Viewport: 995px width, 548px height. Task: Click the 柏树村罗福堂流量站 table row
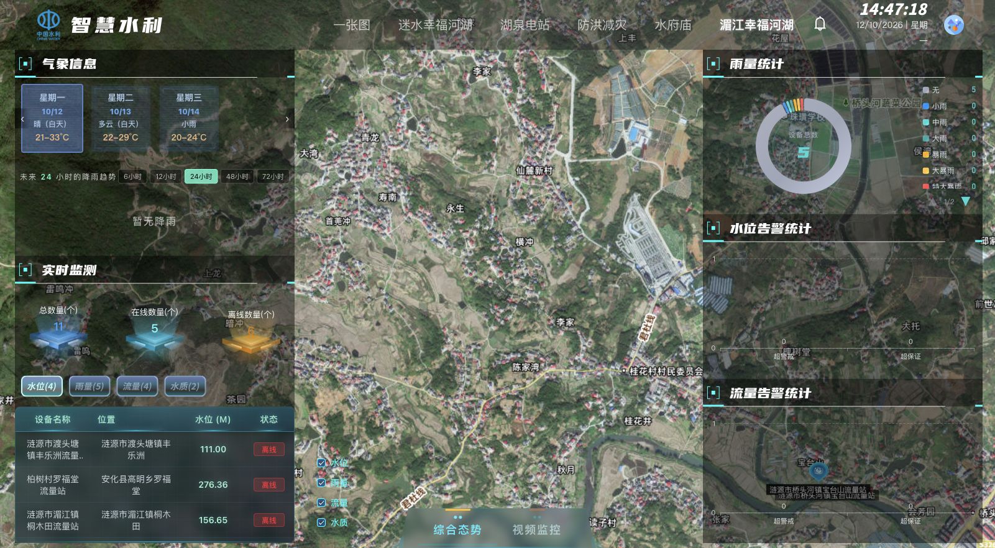point(155,485)
